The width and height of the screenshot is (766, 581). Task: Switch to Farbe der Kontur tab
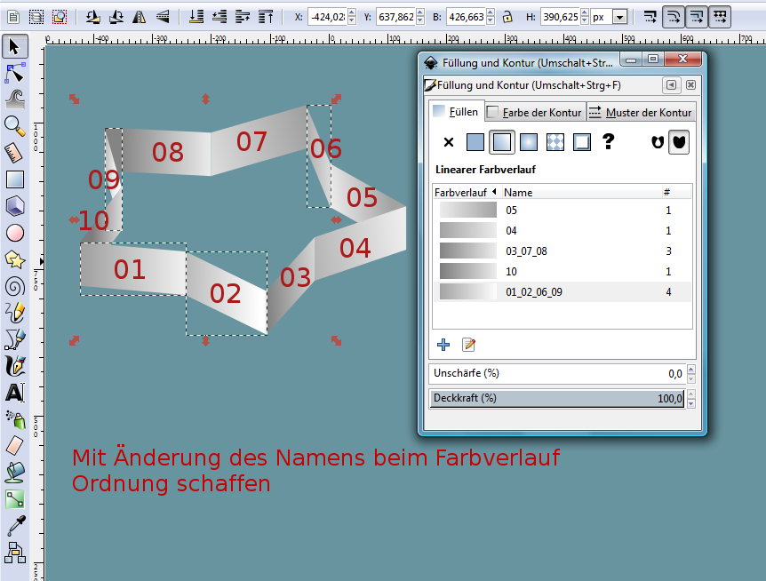534,112
